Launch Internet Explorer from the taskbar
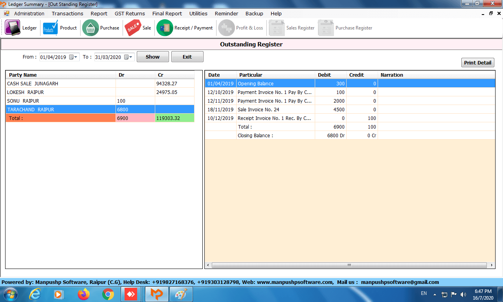Viewport: 503px width, 302px height. [35, 294]
